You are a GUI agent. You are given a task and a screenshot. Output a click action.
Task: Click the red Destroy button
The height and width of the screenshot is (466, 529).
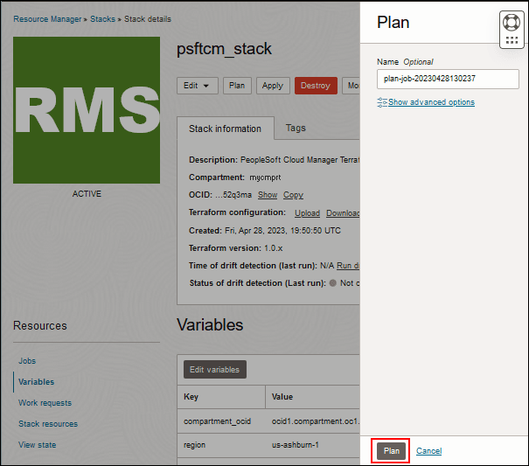316,86
